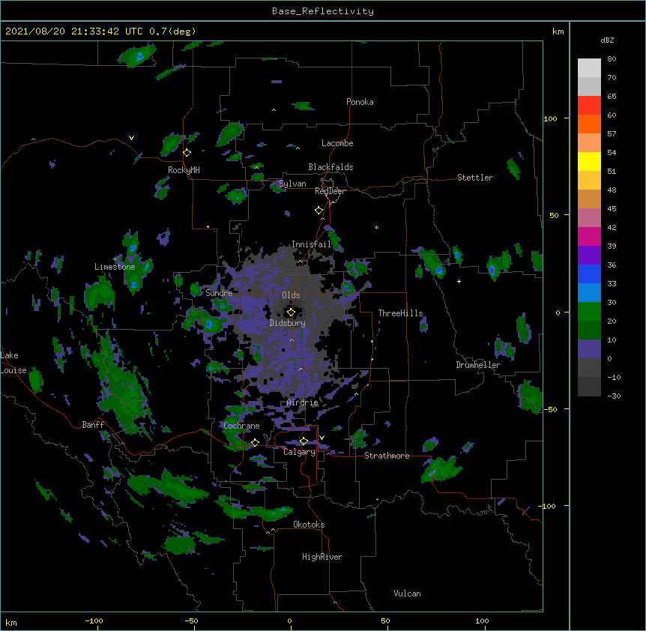Click the purple 10 dBZ legend swatch
The height and width of the screenshot is (631, 646).
pos(589,349)
